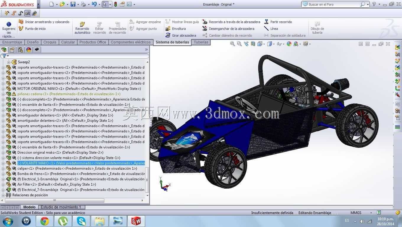Open the PropertyManager panel tab
402x227 pixels.
coord(12,50)
